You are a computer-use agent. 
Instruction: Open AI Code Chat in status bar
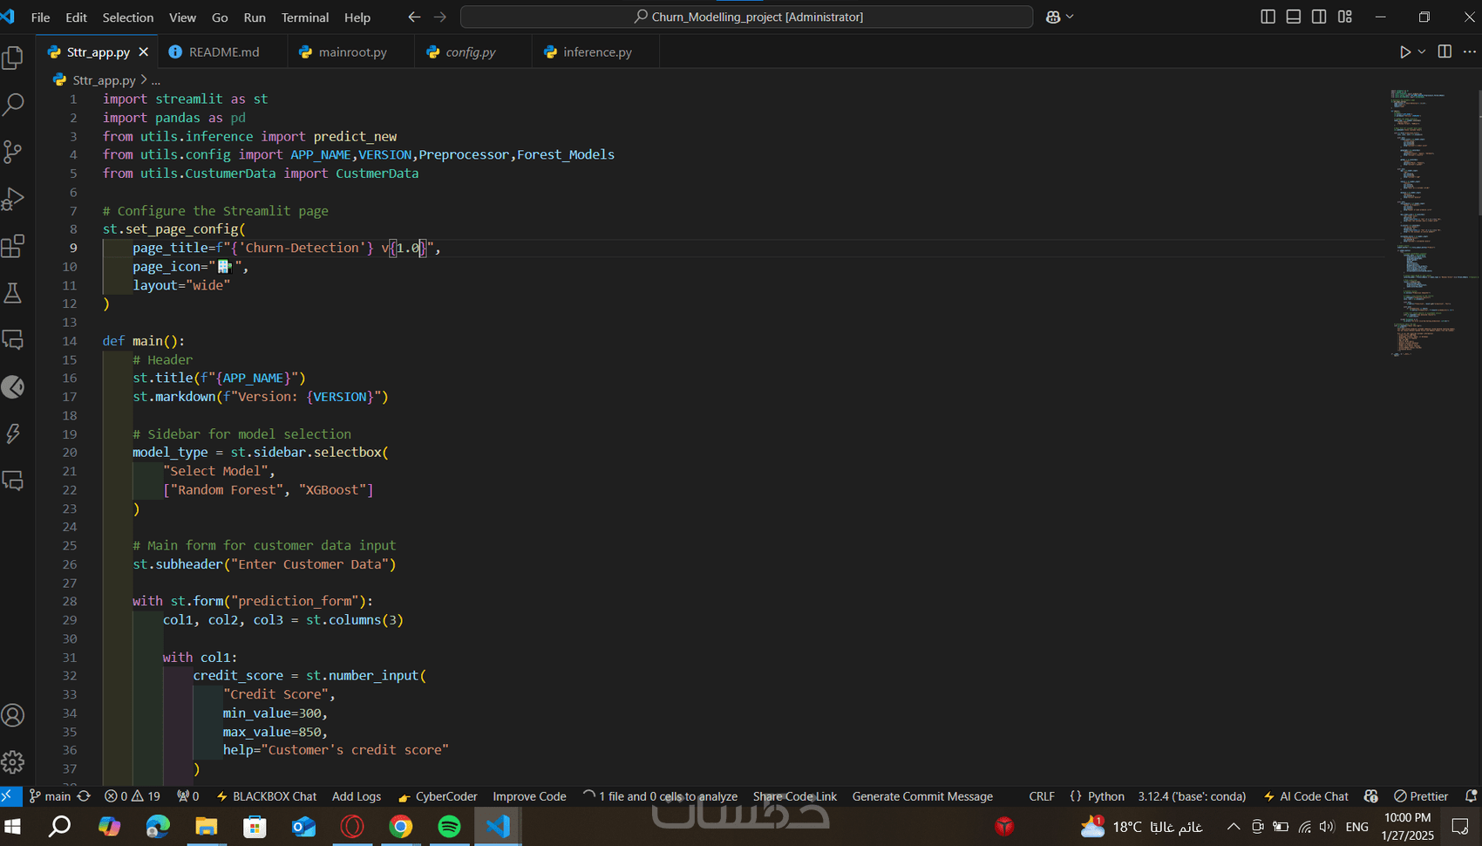(1306, 796)
